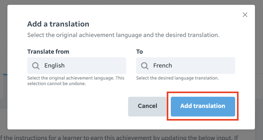Click the Add a translation heading
The image size is (263, 140).
(x=58, y=24)
